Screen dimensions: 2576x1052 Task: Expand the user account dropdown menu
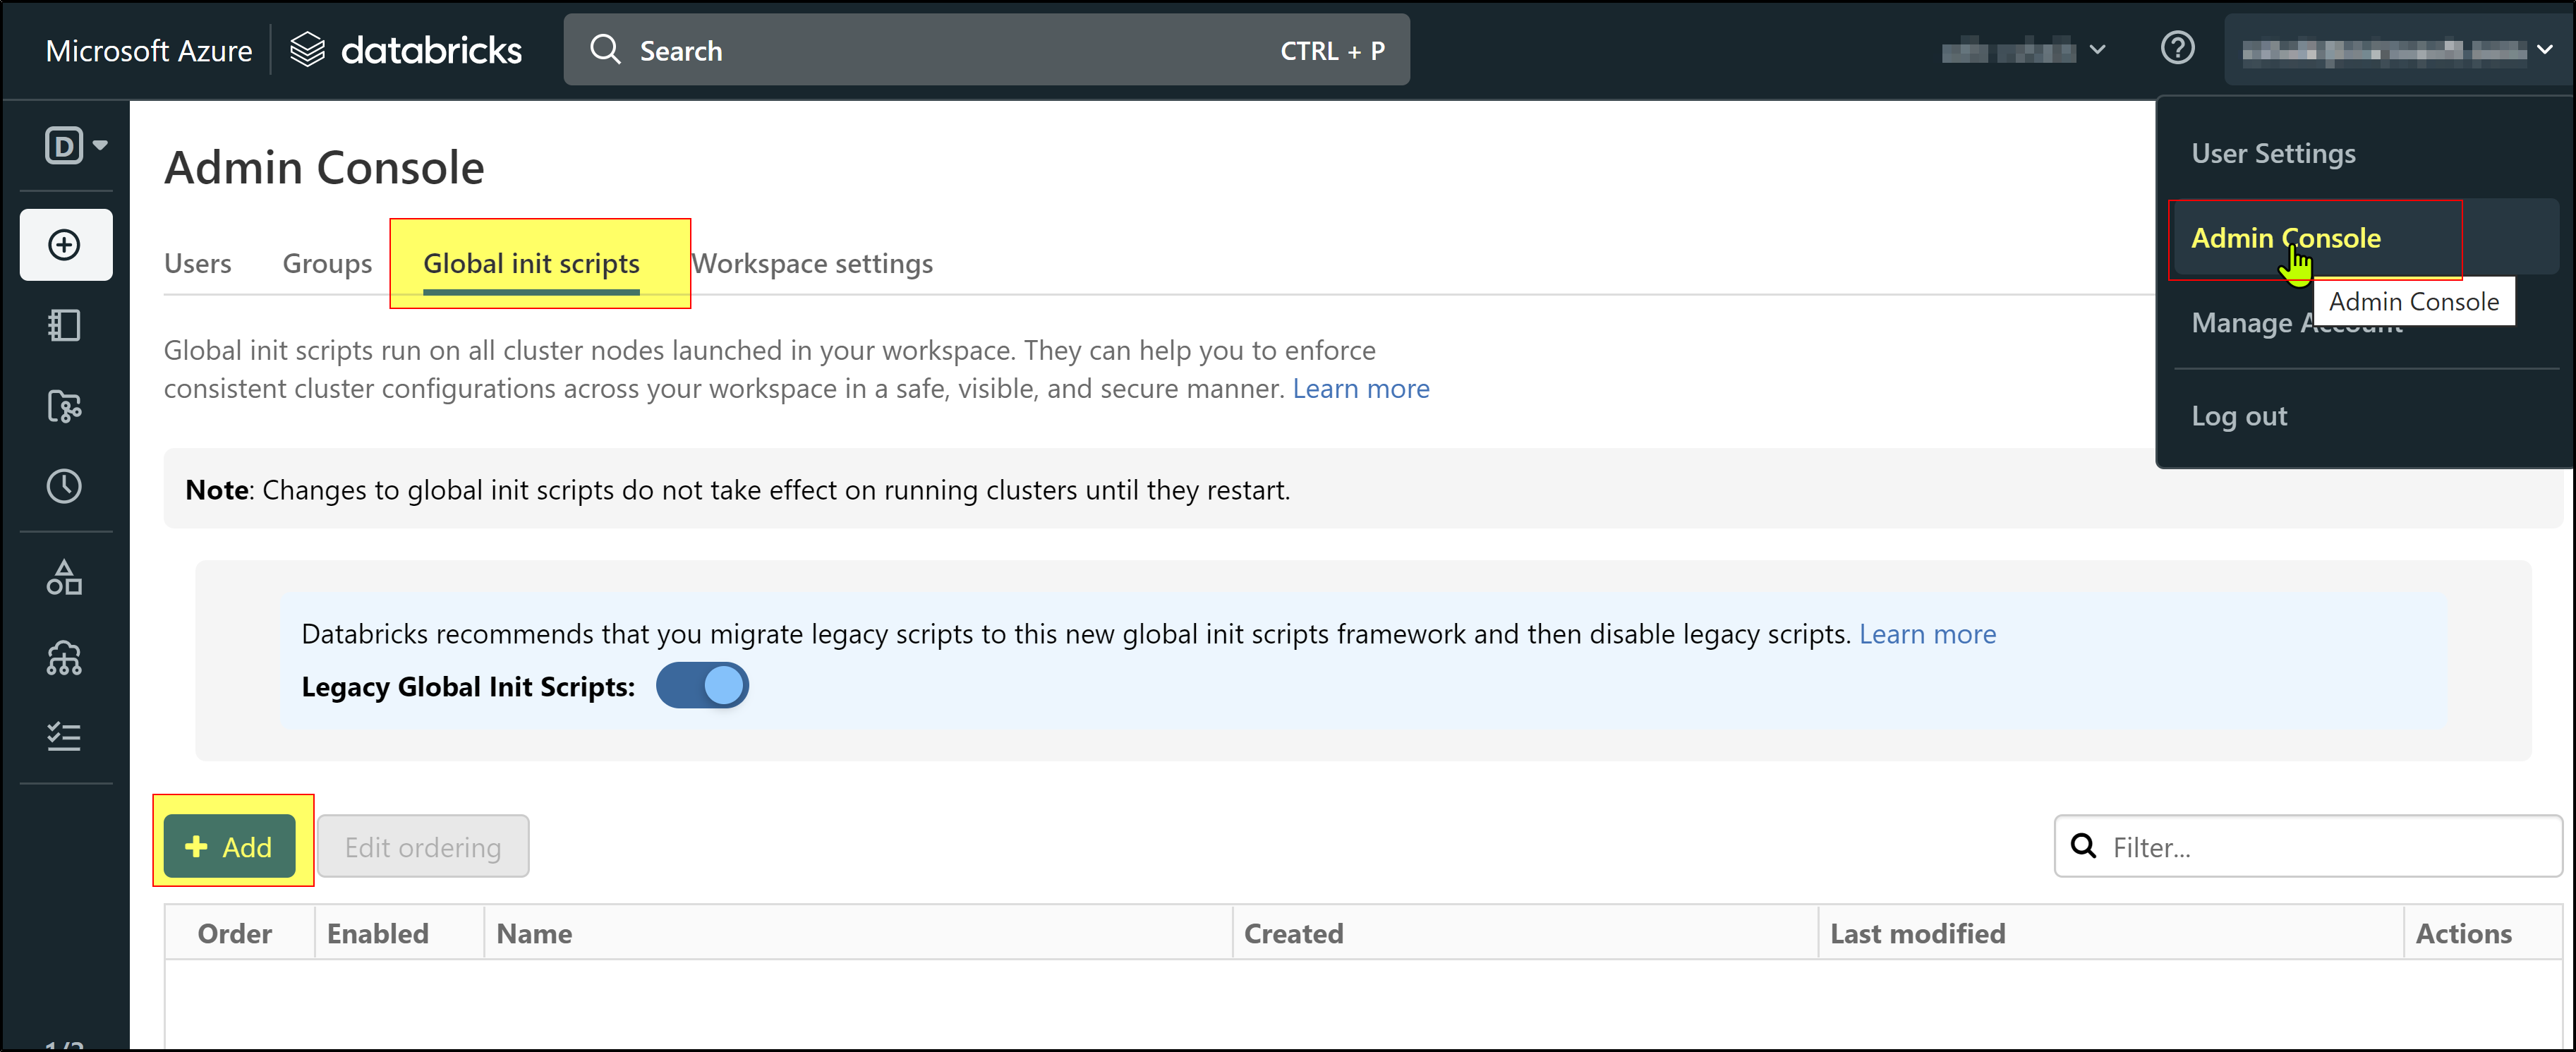pyautogui.click(x=2399, y=49)
